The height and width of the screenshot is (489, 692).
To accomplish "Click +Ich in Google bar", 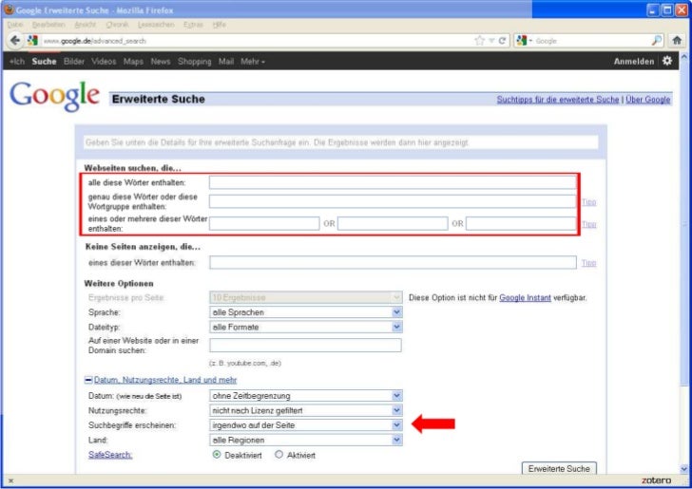I will [x=17, y=62].
